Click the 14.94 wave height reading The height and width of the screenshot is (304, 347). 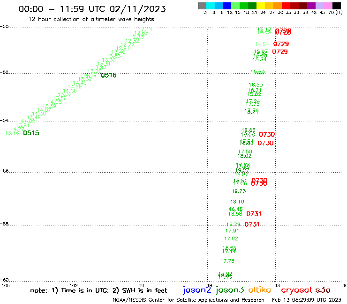(262, 44)
